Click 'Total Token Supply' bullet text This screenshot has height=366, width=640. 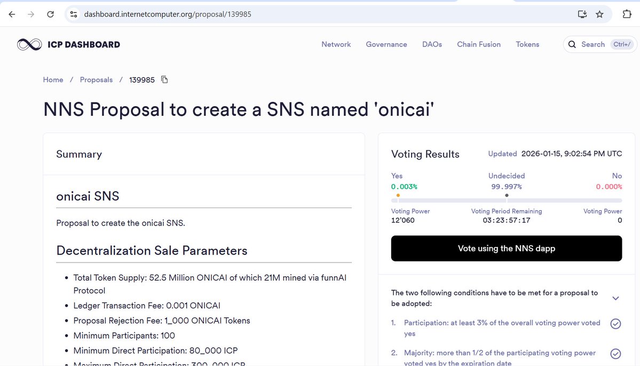click(x=210, y=284)
